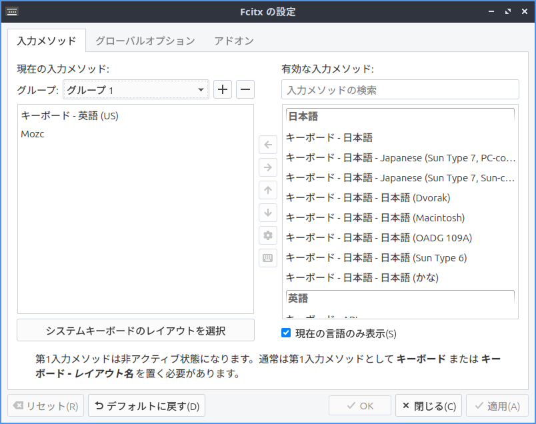Screen dimensions: 536x424
Task: Click the add group plus button
Action: (223, 89)
